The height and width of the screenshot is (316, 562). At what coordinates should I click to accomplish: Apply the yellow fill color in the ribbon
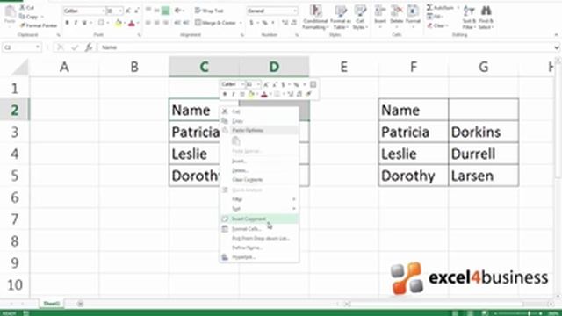[118, 24]
